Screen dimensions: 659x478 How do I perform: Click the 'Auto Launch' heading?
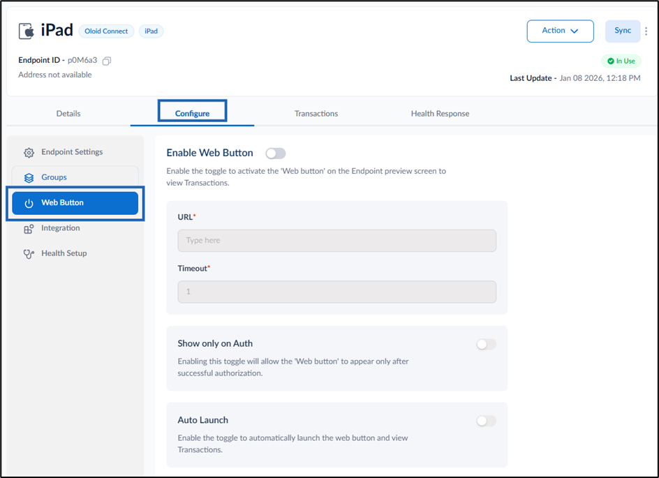point(203,420)
